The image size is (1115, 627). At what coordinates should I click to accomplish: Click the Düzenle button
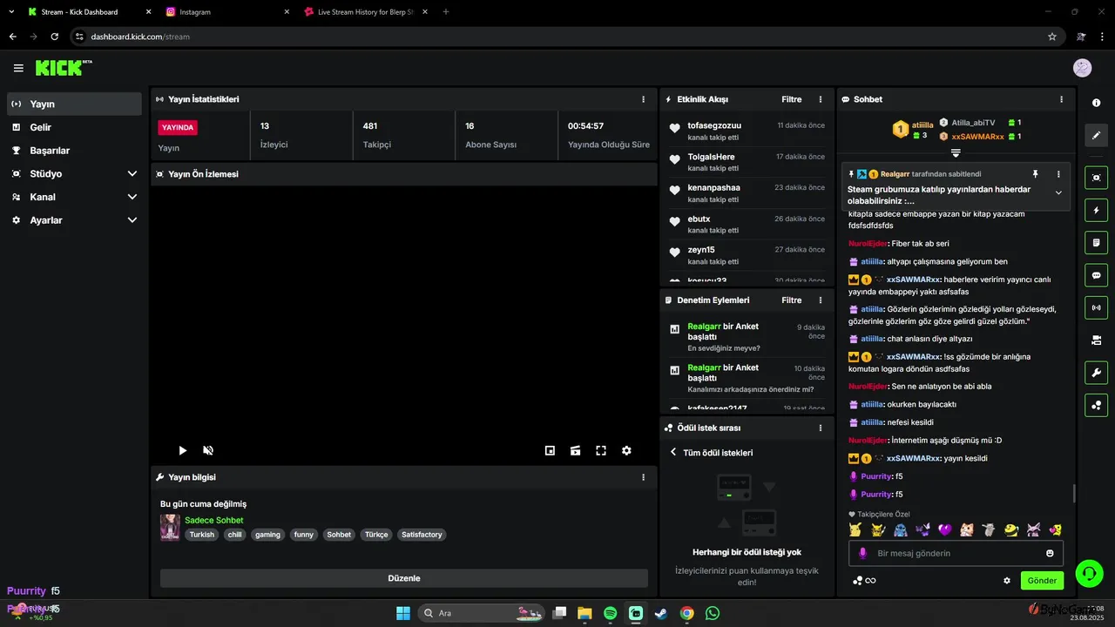[x=404, y=578]
